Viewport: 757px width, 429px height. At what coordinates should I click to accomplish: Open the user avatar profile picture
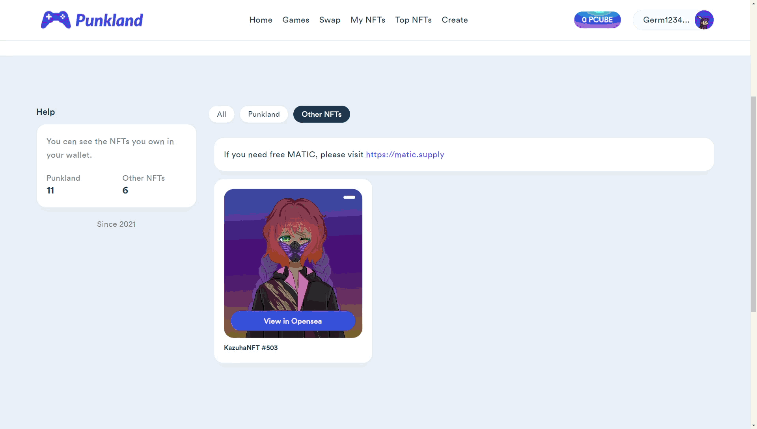[704, 20]
